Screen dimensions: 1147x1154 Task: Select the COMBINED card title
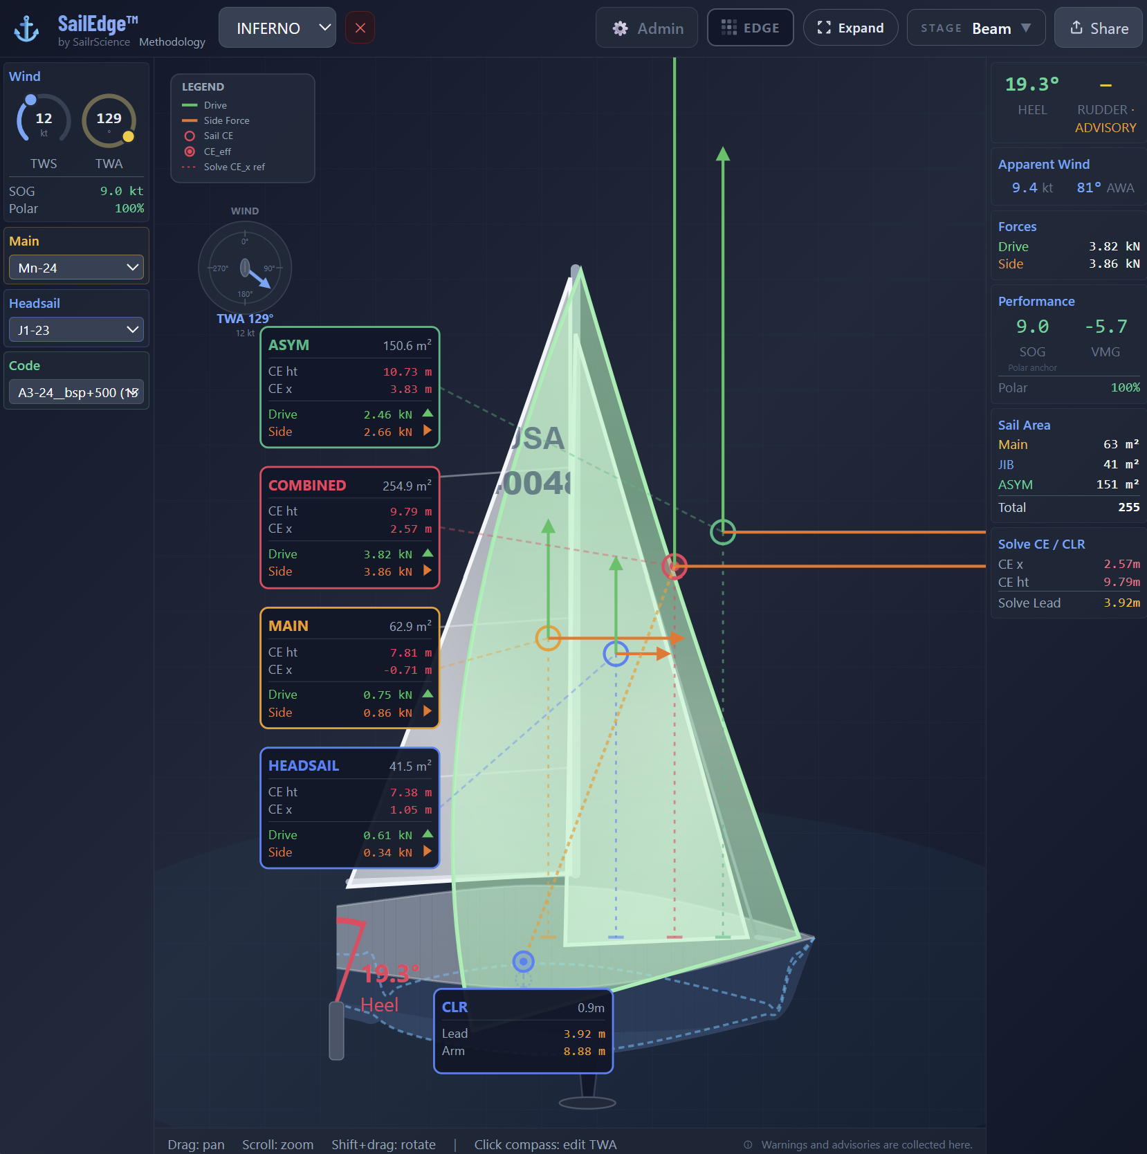coord(307,486)
